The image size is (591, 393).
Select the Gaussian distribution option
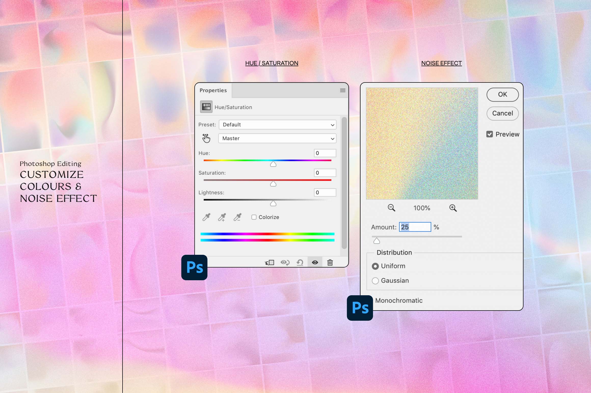coord(375,280)
